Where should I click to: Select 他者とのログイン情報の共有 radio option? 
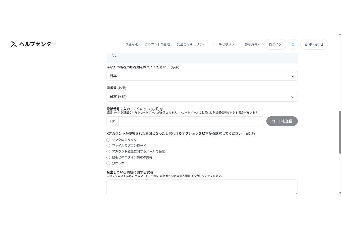point(108,157)
